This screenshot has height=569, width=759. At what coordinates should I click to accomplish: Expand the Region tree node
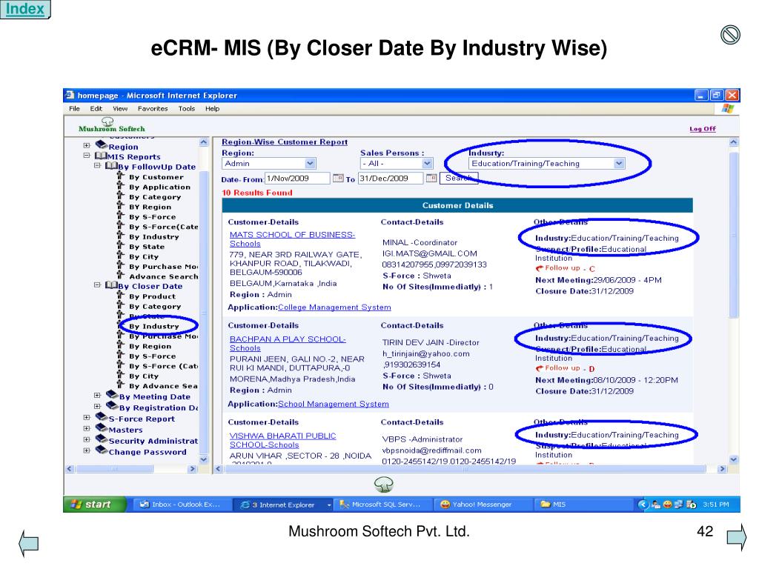click(x=86, y=145)
